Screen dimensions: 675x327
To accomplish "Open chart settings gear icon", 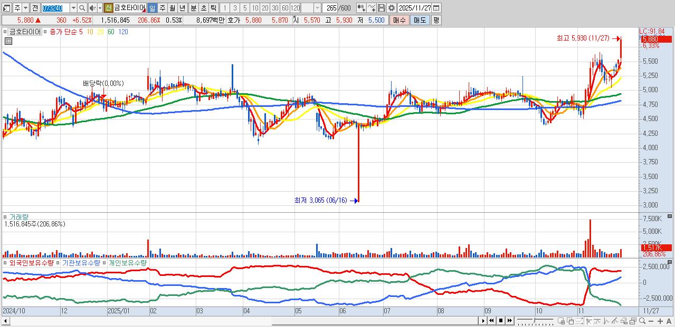I will 392,8.
